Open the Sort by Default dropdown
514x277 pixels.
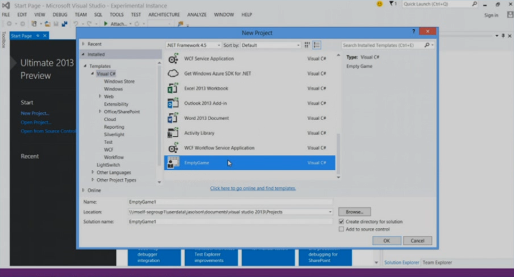(x=271, y=45)
